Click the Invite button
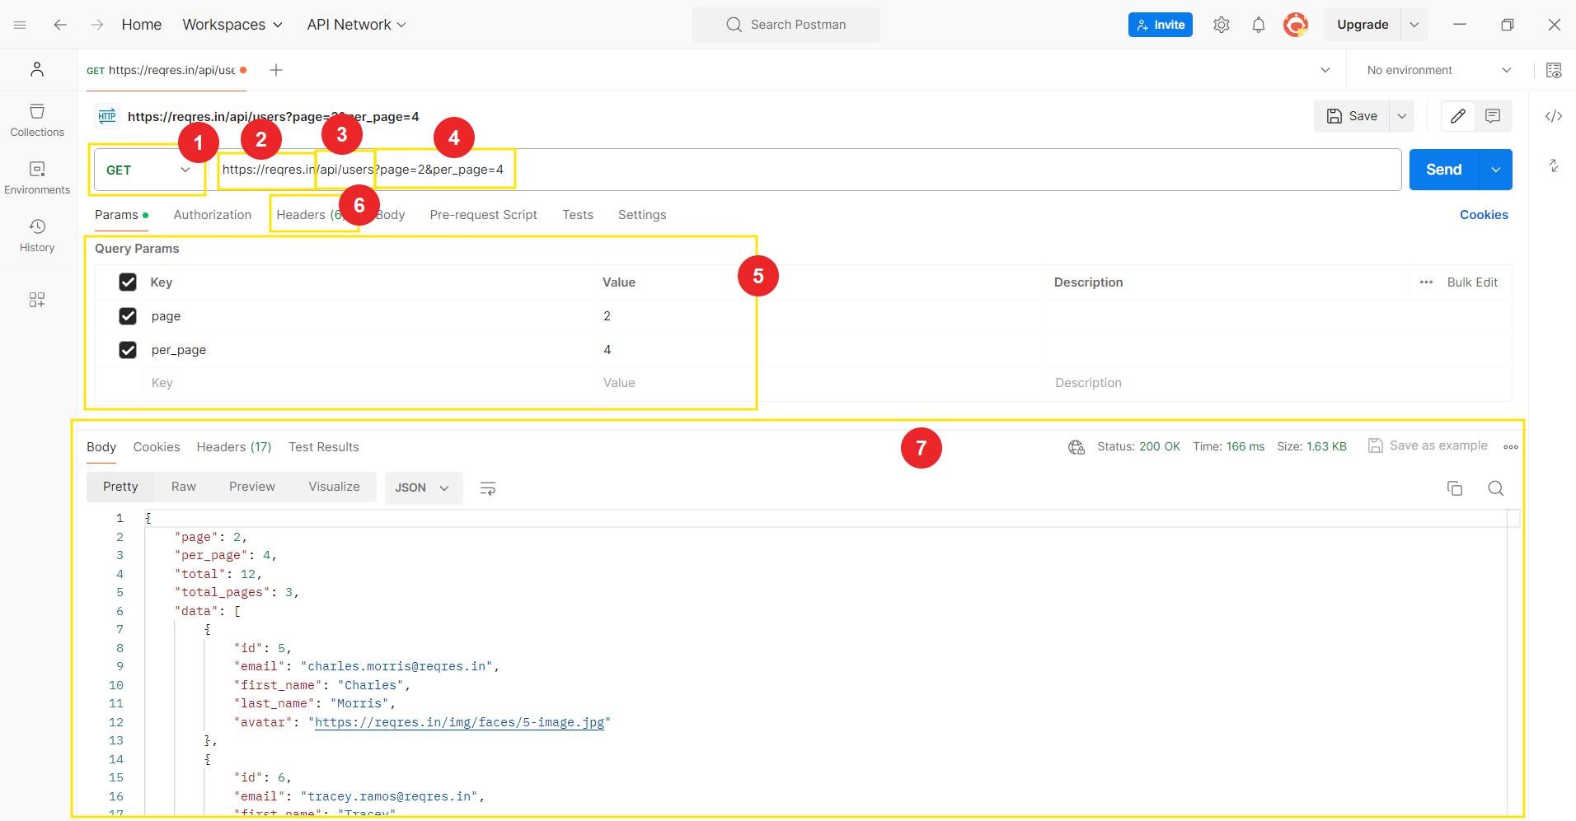This screenshot has height=821, width=1576. [1161, 25]
